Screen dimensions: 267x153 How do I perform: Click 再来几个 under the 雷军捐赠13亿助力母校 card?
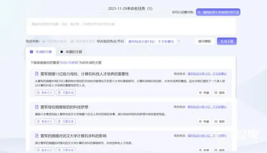[45, 93]
